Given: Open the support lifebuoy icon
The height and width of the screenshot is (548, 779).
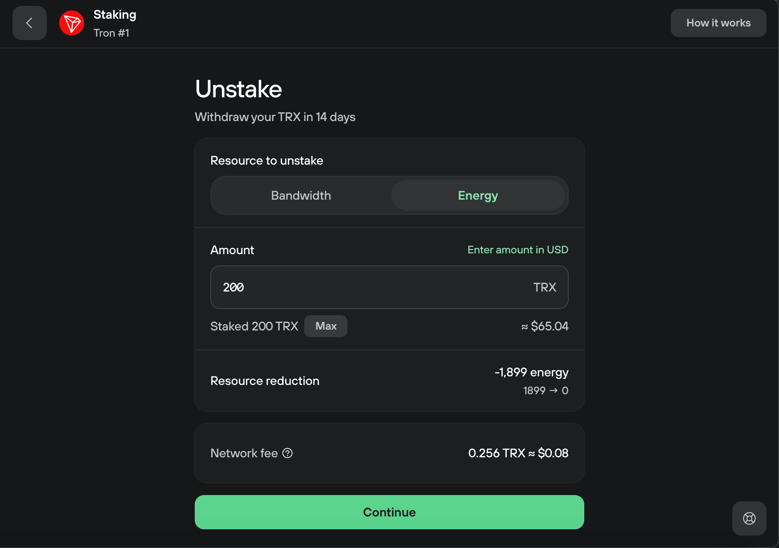Looking at the screenshot, I should coord(749,518).
